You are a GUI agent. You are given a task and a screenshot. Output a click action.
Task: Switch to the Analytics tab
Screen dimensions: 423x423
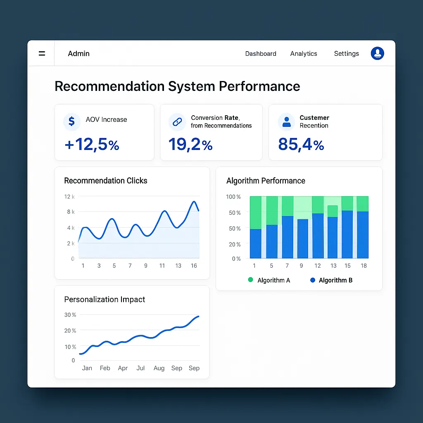coord(304,54)
